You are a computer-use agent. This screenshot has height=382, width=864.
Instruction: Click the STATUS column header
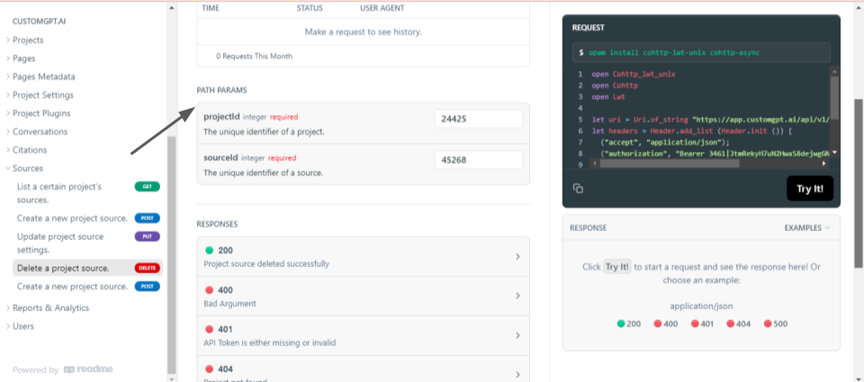click(x=310, y=8)
